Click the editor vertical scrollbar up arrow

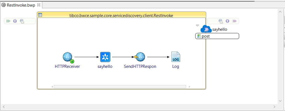click(280, 12)
